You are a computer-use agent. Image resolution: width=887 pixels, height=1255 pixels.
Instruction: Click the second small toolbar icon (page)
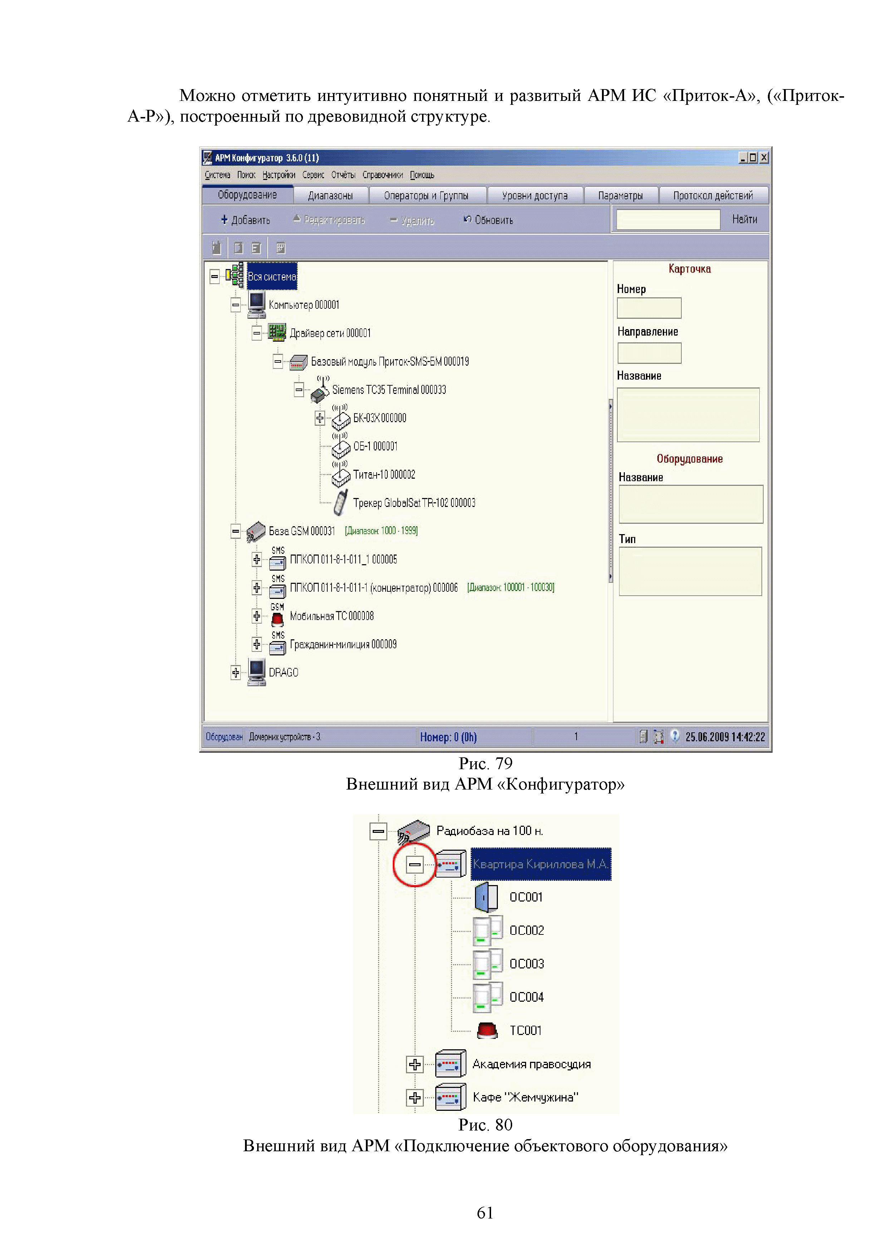pyautogui.click(x=238, y=248)
